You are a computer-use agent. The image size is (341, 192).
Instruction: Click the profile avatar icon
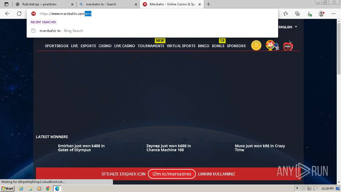322,14
